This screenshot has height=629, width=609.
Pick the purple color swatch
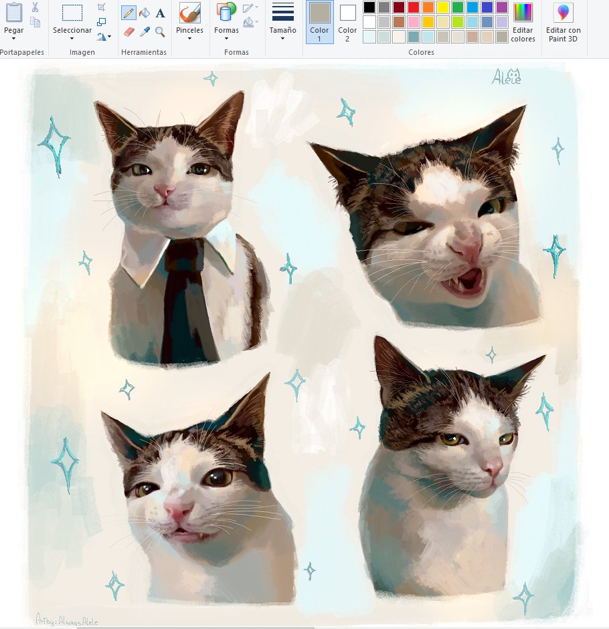502,7
